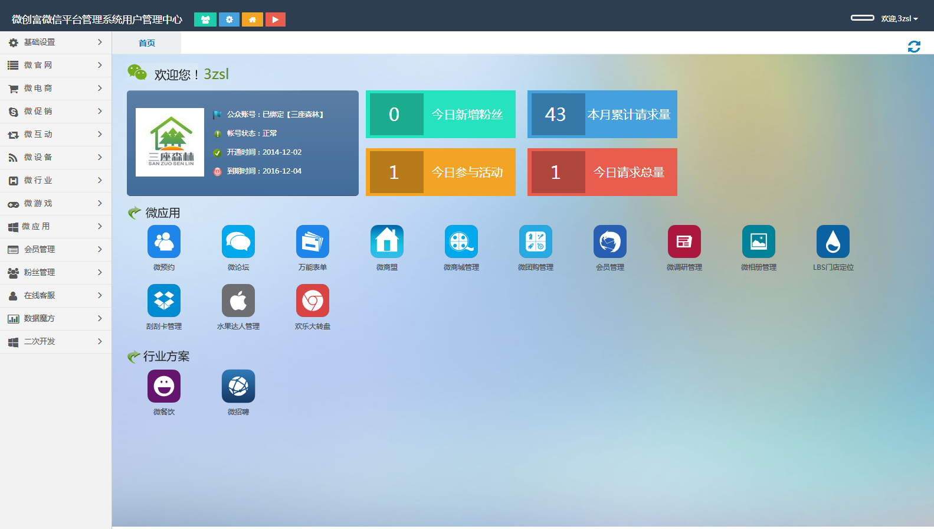Screen dimensions: 934x529
Task: Launch the 欢乐大转盘 app
Action: (313, 301)
